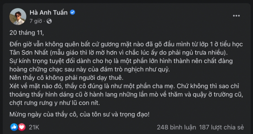View the 21K reactions list
The width and height of the screenshot is (253, 134).
[x=34, y=127]
